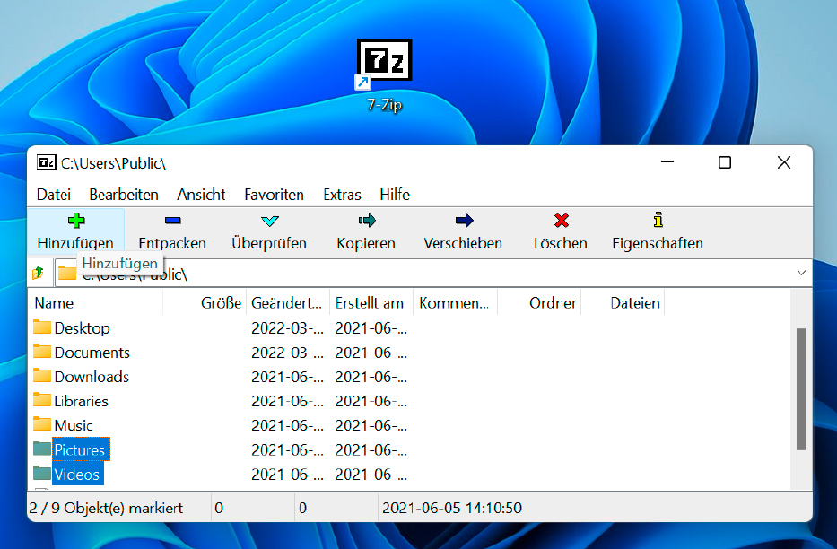
Task: Click the Überprüfen checkmark toolbar icon
Action: tap(270, 221)
